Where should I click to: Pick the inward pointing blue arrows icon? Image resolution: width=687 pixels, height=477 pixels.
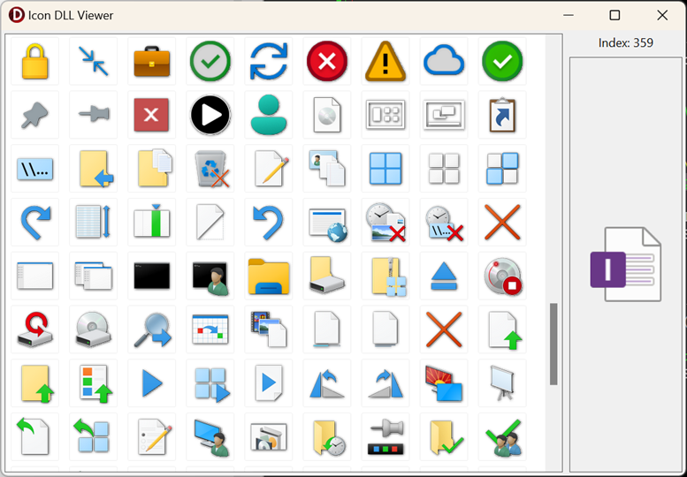[94, 61]
